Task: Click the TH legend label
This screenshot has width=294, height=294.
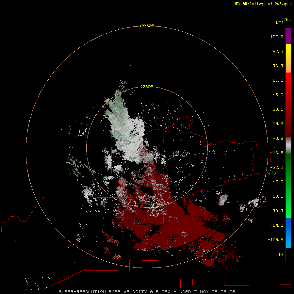Action: tap(281, 254)
